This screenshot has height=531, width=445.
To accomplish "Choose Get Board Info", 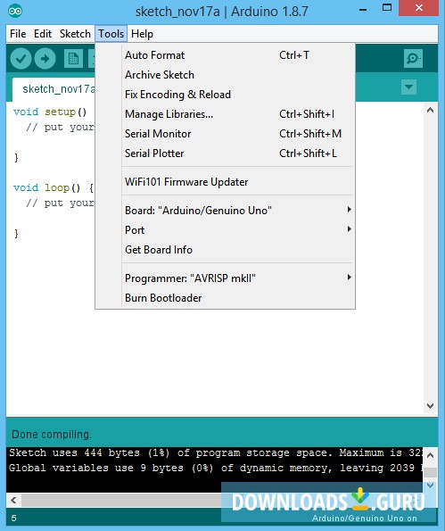I will [225, 250].
